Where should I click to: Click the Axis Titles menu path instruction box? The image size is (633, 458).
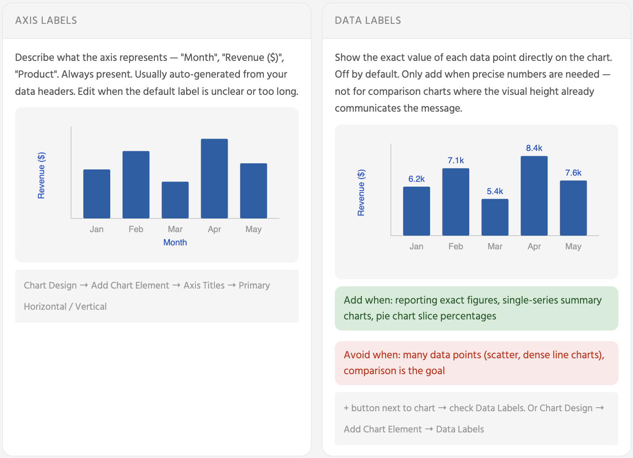[x=157, y=296]
